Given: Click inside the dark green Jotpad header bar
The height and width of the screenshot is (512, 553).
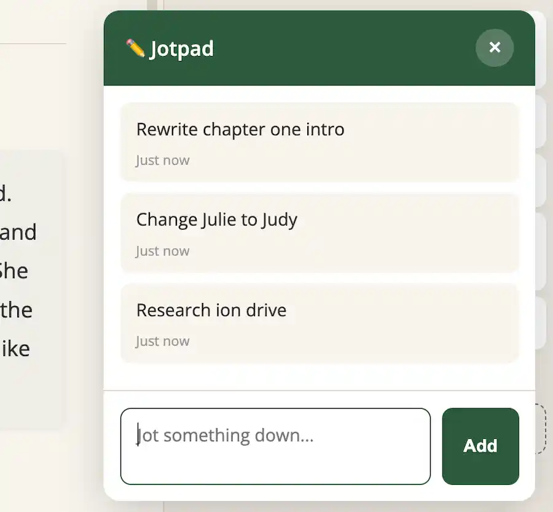Looking at the screenshot, I should pyautogui.click(x=338, y=48).
